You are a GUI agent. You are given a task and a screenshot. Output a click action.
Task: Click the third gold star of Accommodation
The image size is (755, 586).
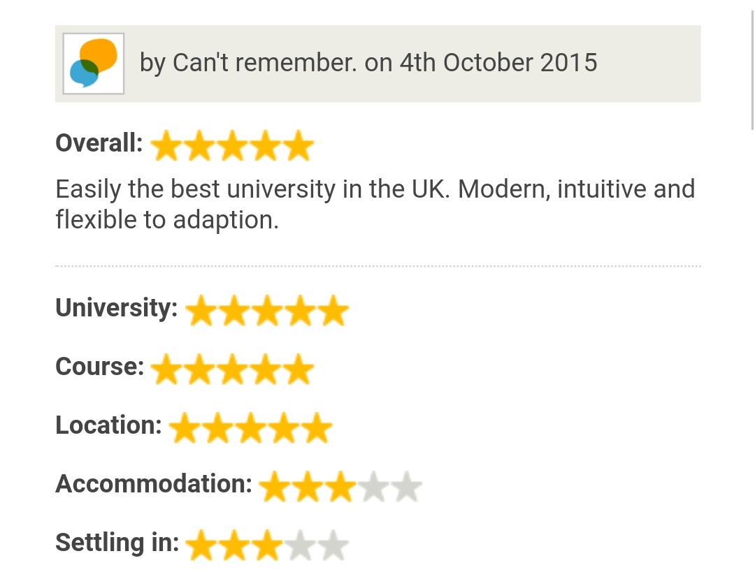pos(340,488)
